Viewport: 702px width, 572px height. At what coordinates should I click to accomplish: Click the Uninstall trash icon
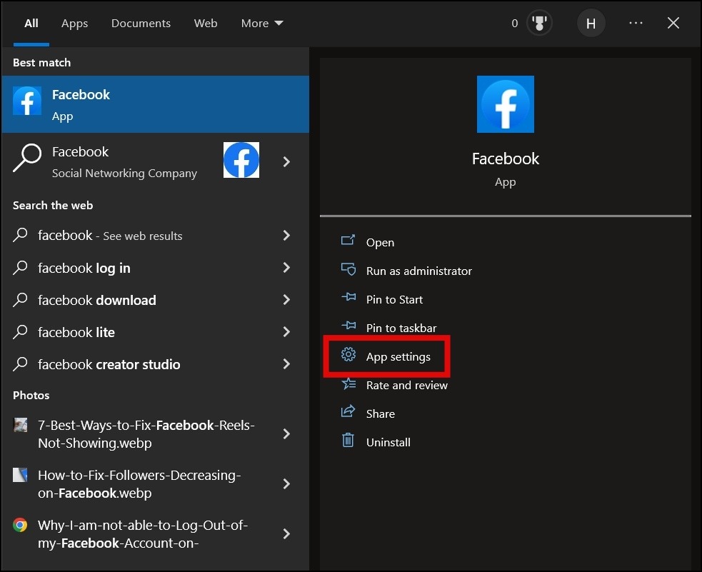tap(348, 441)
